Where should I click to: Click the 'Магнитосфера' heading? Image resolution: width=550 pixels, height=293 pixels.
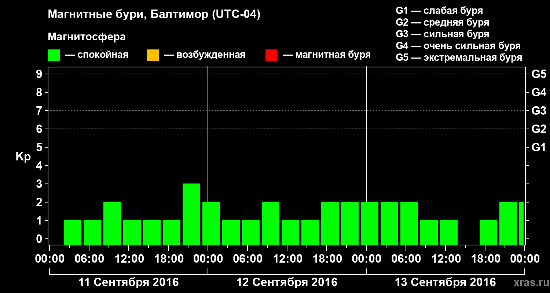point(87,37)
